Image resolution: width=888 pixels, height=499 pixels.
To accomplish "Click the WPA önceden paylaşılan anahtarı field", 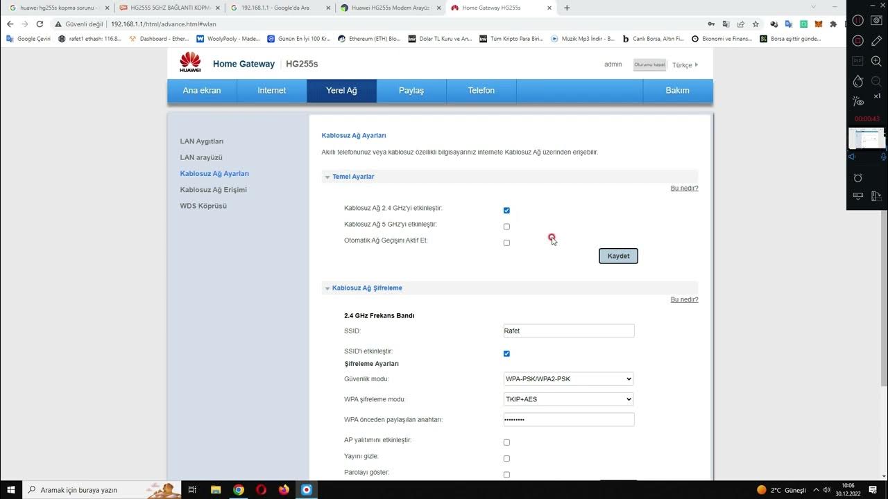I will coord(569,419).
